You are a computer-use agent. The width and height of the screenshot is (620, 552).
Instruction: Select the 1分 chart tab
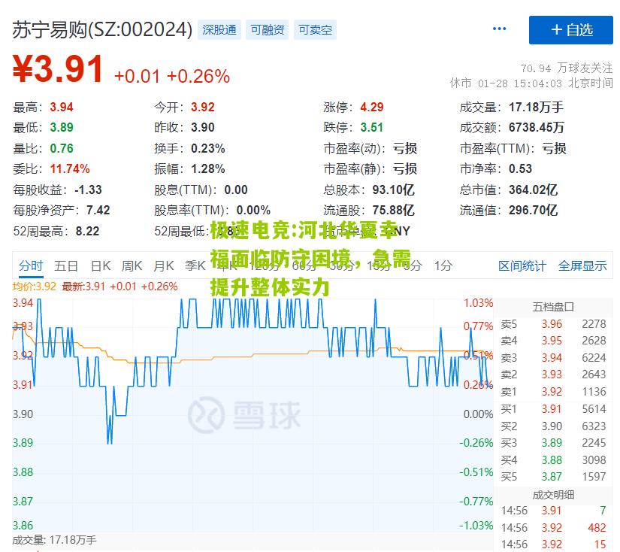point(443,265)
